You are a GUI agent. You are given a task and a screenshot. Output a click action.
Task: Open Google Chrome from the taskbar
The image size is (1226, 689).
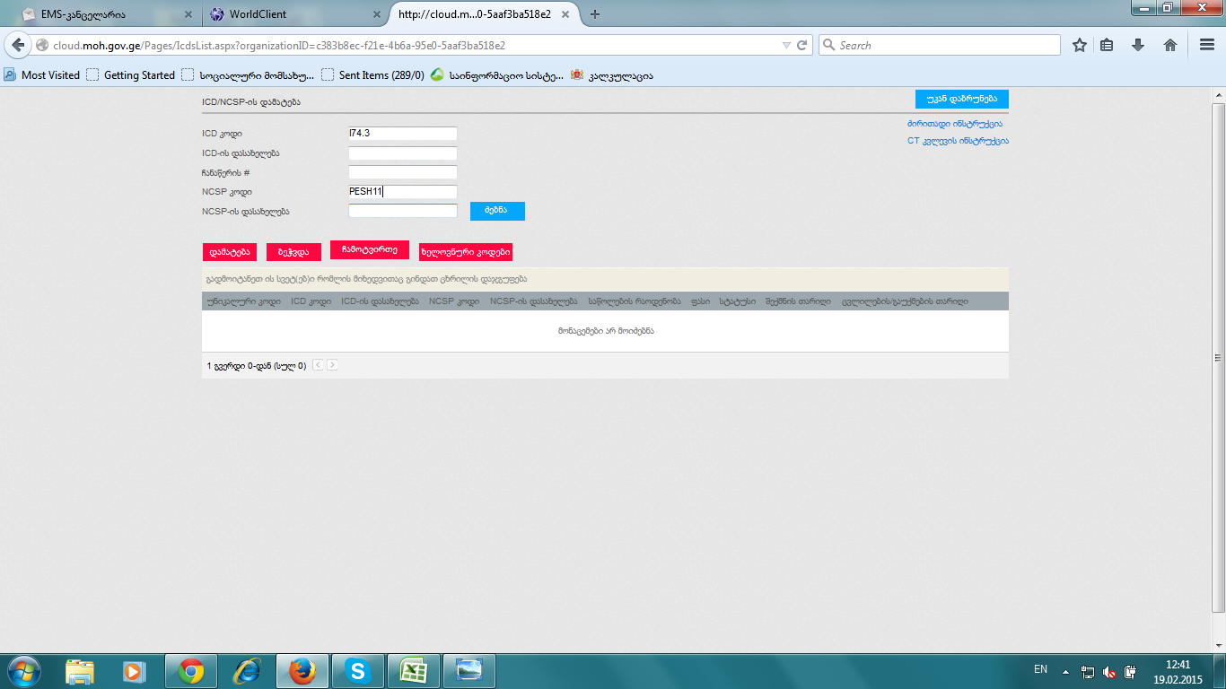(191, 671)
